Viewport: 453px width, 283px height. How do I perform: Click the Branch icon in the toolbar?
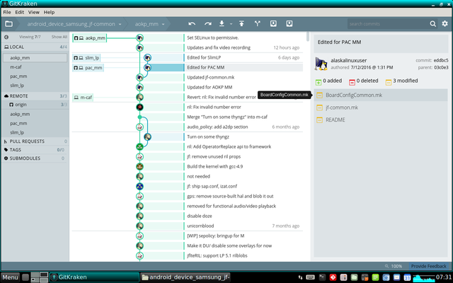(x=257, y=24)
